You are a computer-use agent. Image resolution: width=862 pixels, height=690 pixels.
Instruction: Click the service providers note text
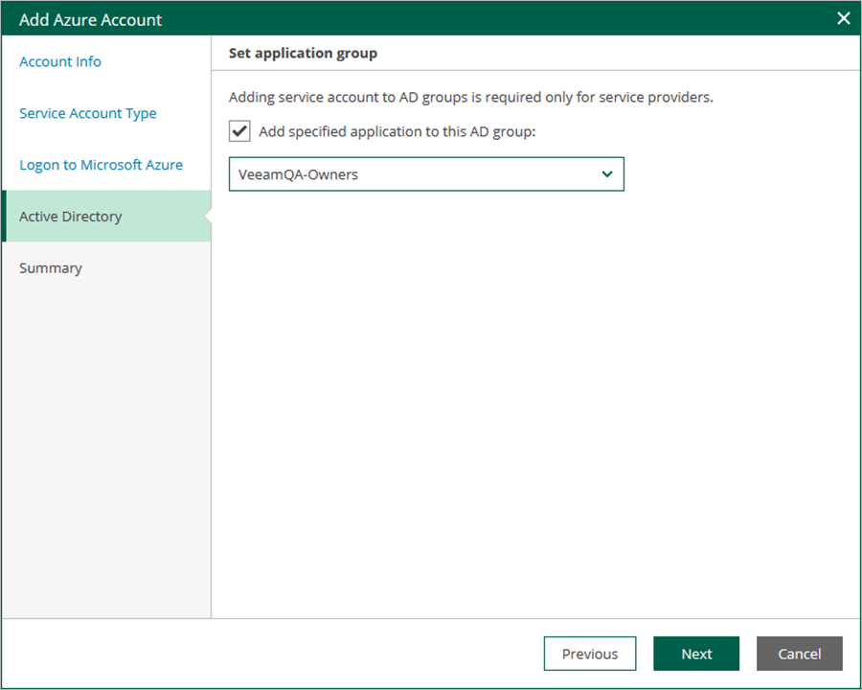(470, 97)
